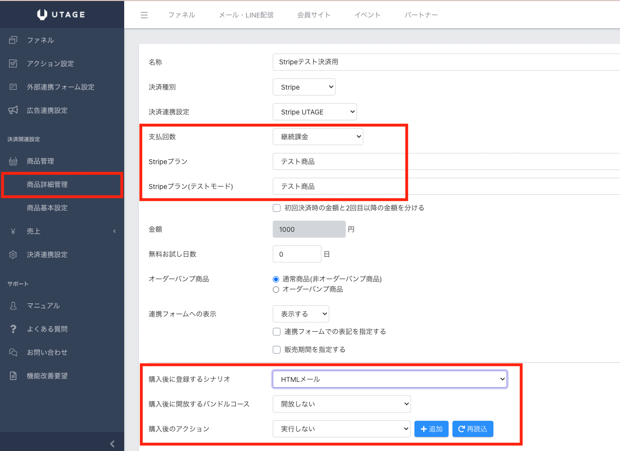Click the よくある質問 question mark icon
The width and height of the screenshot is (620, 451).
(13, 329)
